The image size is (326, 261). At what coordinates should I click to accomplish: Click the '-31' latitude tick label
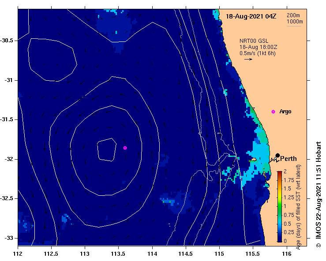tap(9, 80)
